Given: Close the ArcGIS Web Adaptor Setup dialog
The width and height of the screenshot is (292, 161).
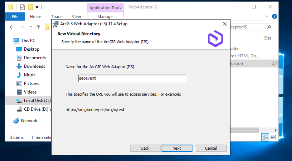Looking at the screenshot, I should click(225, 24).
